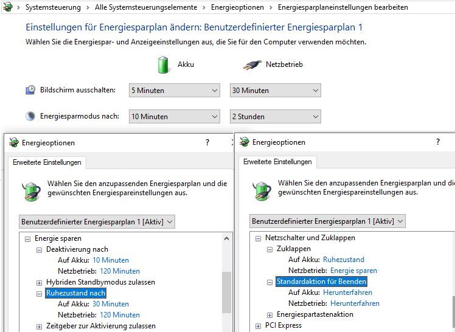Viewport: 455px width, 332px height.
Task: Click the monitor icon beside Bildschirm ausschalten
Action: tap(30, 90)
